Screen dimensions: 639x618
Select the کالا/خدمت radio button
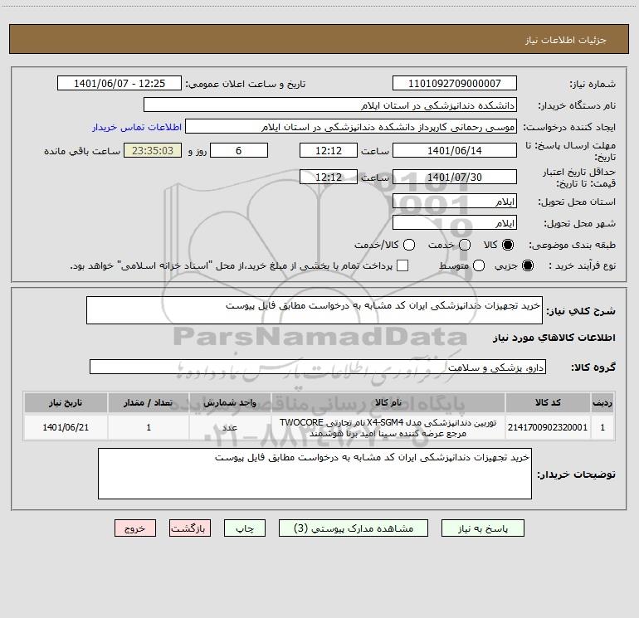[x=409, y=245]
